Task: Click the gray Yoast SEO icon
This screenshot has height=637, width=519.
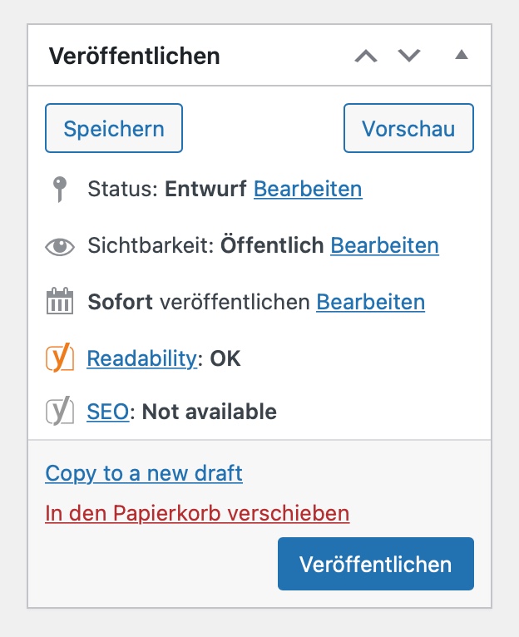Action: click(x=60, y=411)
